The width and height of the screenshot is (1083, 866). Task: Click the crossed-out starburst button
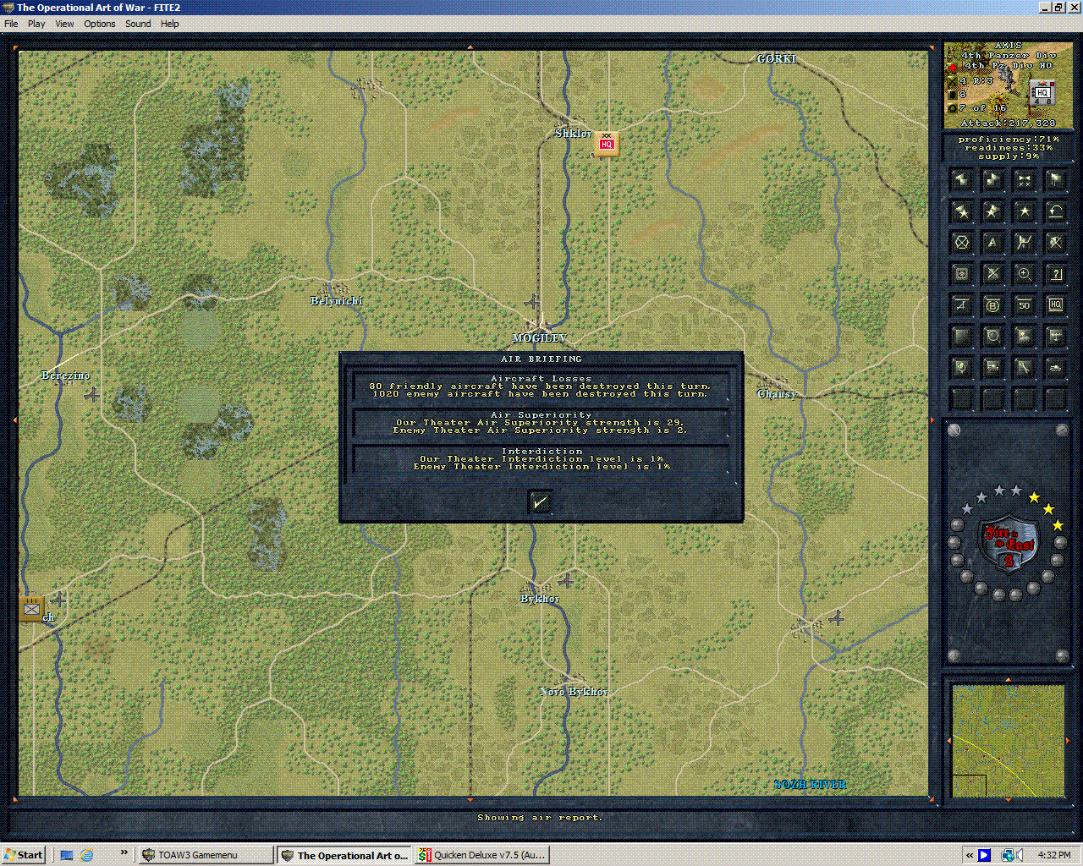tap(992, 273)
